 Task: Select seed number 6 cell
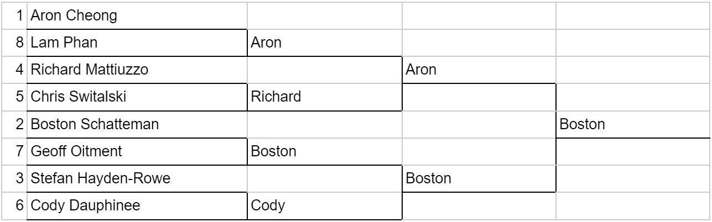pyautogui.click(x=19, y=205)
